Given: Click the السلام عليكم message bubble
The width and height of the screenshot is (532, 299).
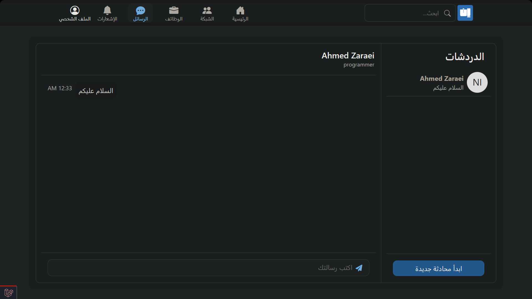Looking at the screenshot, I should (x=96, y=91).
